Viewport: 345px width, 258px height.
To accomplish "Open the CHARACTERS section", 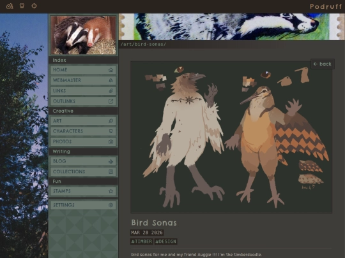I will tap(83, 131).
